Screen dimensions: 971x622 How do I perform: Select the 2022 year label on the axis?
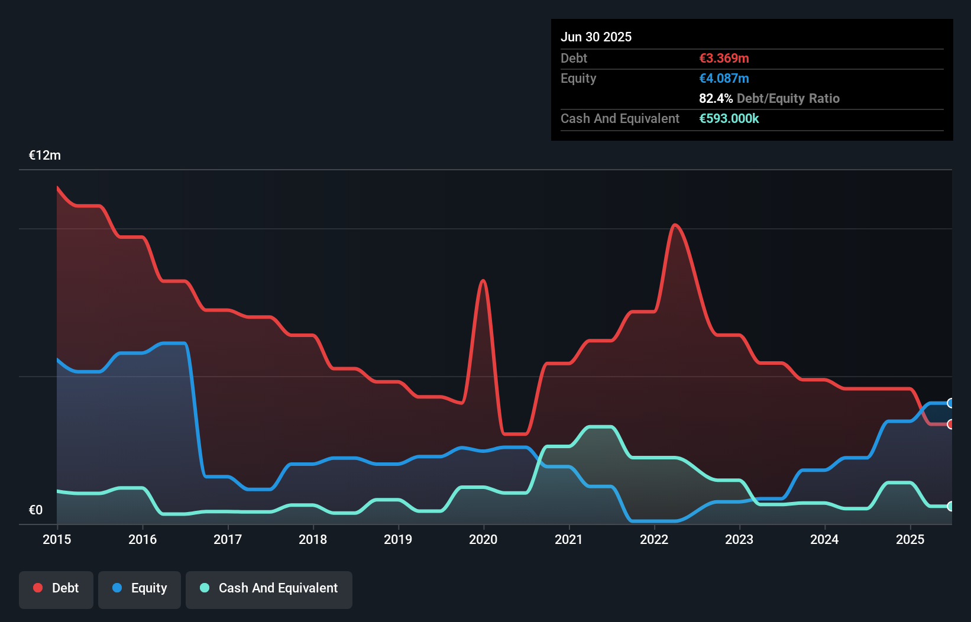click(x=654, y=539)
